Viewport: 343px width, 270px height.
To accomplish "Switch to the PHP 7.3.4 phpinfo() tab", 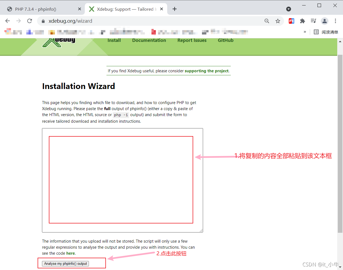I will tap(41, 9).
